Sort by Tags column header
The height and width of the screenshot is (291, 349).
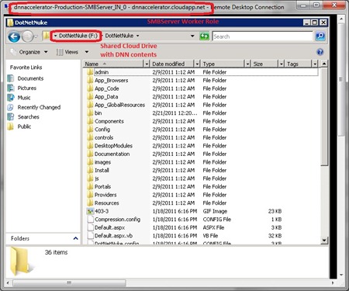299,64
